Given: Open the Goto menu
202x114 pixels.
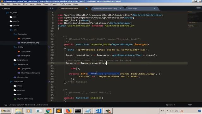Looking at the screenshot, I should [x=39, y=4].
